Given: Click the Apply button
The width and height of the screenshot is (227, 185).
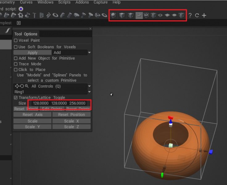Looking at the screenshot, I should pos(32,53).
